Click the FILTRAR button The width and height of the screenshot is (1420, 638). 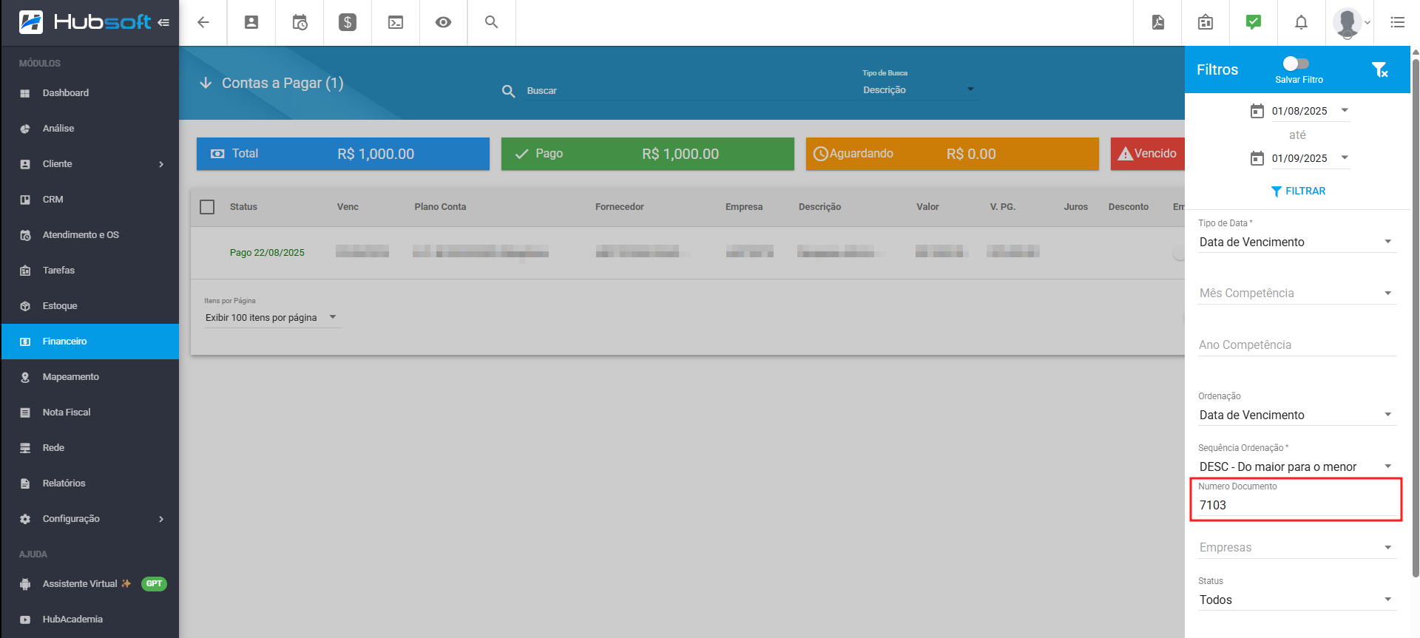[x=1298, y=191]
